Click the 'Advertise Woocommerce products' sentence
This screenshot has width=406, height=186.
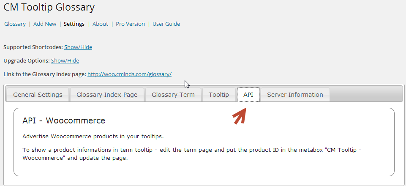pyautogui.click(x=93, y=137)
